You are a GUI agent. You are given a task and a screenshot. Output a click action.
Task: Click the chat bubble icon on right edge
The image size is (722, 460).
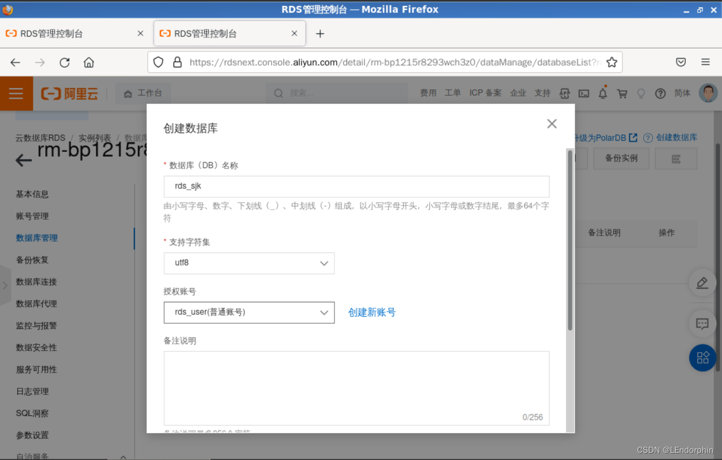tap(702, 324)
